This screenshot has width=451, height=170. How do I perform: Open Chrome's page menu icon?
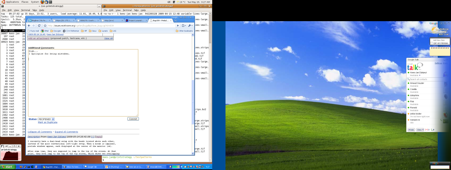coord(183,25)
